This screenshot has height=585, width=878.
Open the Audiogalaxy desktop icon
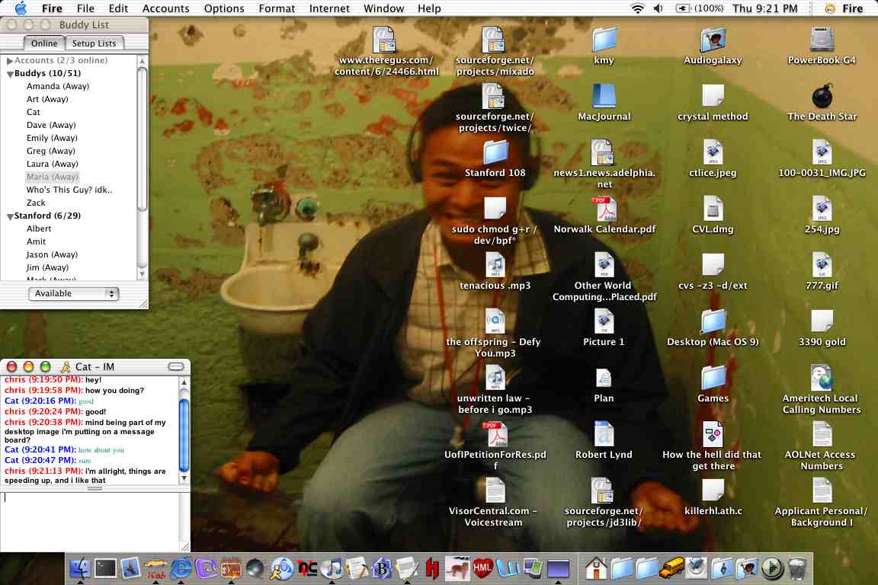click(713, 39)
